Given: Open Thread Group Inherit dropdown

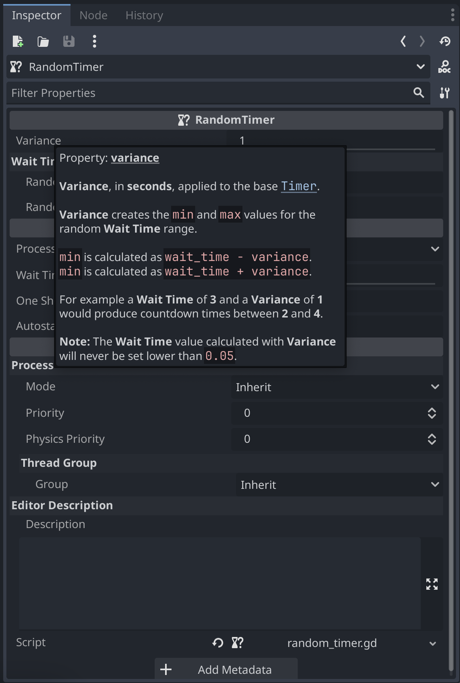Looking at the screenshot, I should [339, 485].
